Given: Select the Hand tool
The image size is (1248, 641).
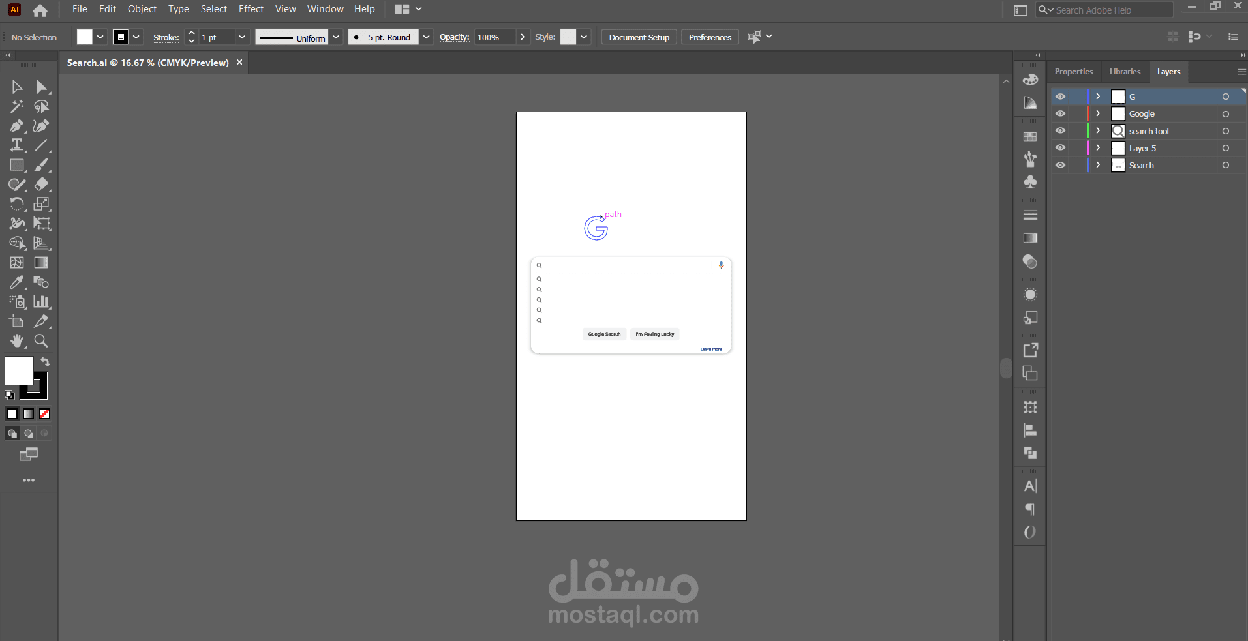Looking at the screenshot, I should coord(17,341).
